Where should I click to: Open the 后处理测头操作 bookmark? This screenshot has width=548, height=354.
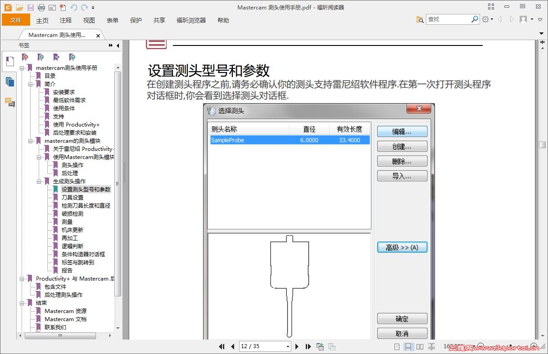pyautogui.click(x=63, y=295)
